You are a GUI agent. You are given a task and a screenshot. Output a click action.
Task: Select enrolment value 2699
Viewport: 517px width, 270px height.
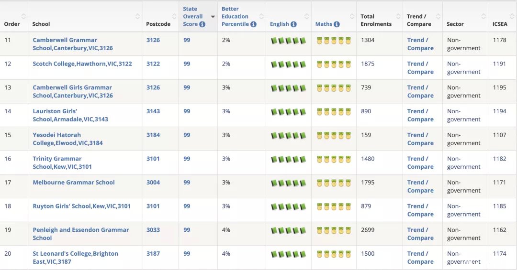coord(368,230)
